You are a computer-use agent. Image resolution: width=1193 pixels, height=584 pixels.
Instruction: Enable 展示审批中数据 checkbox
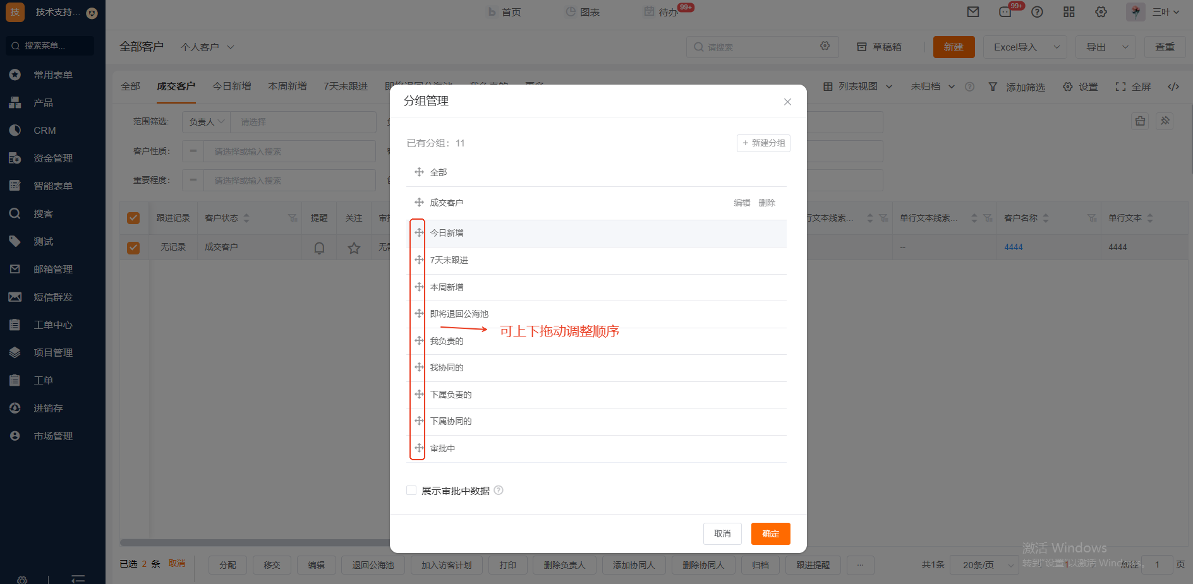point(411,491)
